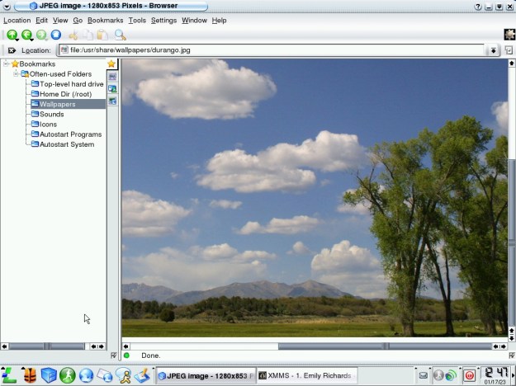Toggle the link-view checkbox below the sidebar tree
Image resolution: width=516 pixels, height=386 pixels.
113,355
